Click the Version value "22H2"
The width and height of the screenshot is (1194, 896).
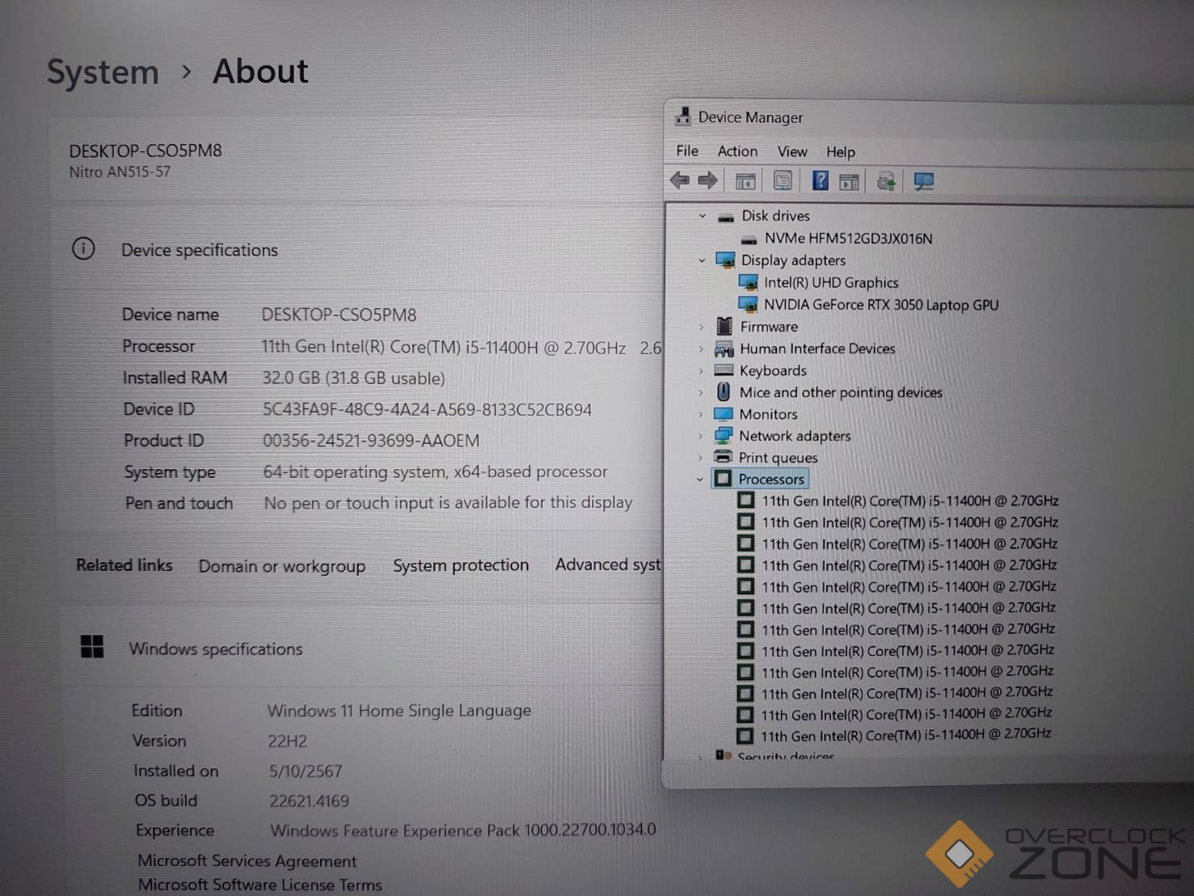pos(288,741)
